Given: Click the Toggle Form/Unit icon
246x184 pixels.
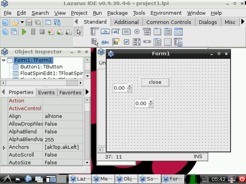Looking at the screenshot, I should pos(57,22).
